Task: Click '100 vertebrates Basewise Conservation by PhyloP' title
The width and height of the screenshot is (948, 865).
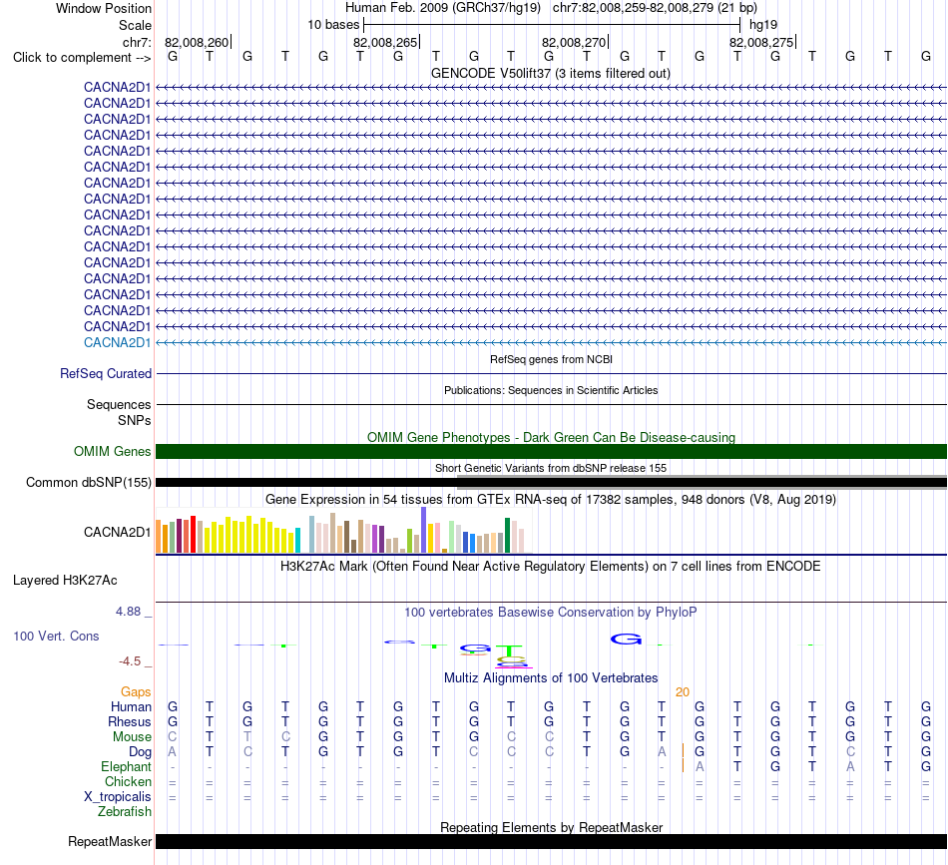Action: (551, 612)
